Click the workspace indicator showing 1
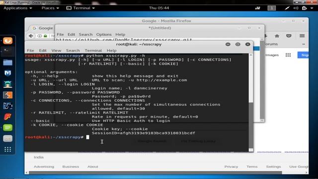 [x=272, y=8]
